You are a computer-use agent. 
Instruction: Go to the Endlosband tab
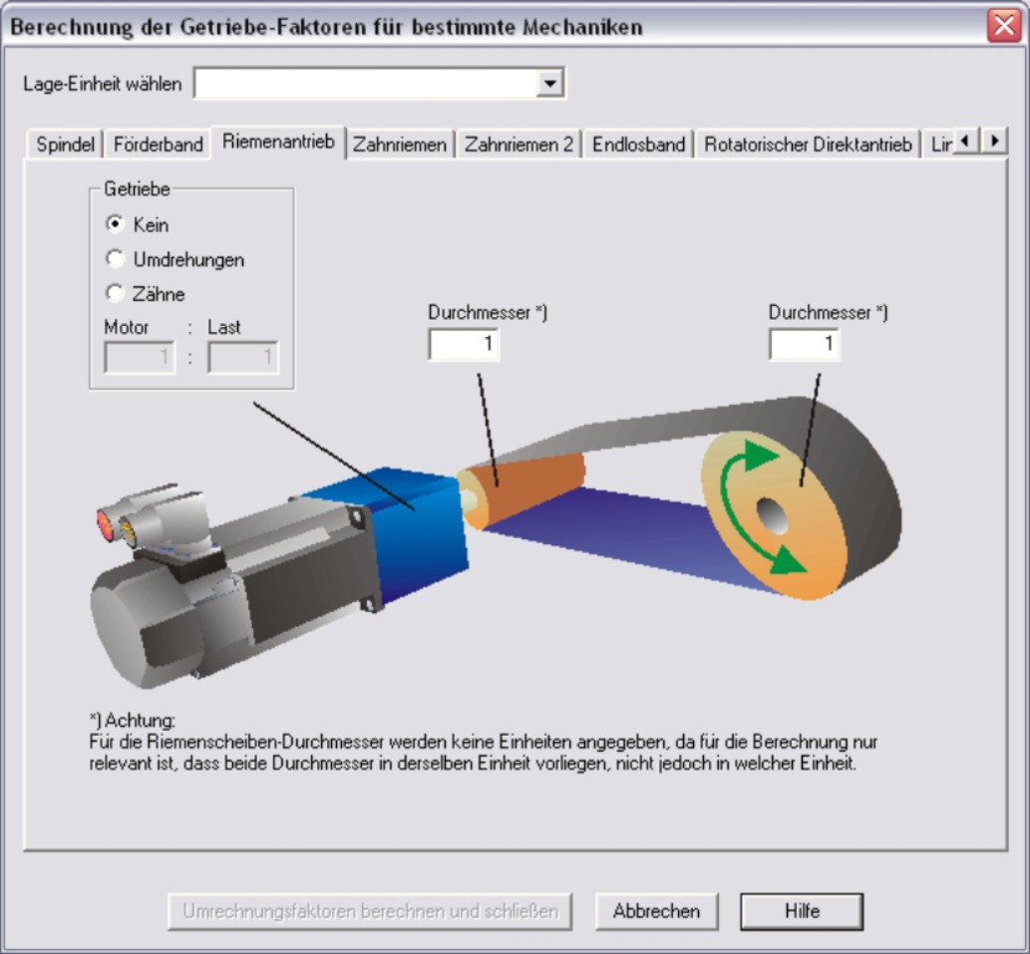[638, 145]
